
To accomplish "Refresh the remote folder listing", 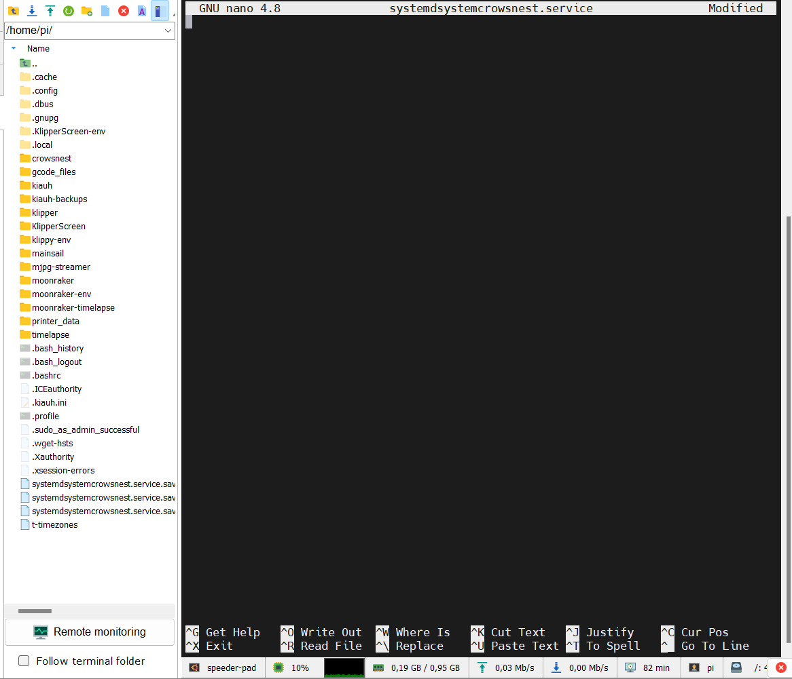I will 68,11.
